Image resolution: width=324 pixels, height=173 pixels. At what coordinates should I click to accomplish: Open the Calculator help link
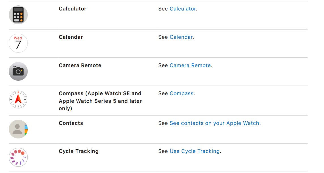pyautogui.click(x=183, y=9)
